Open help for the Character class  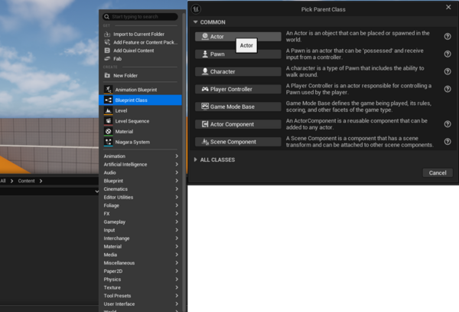click(448, 71)
